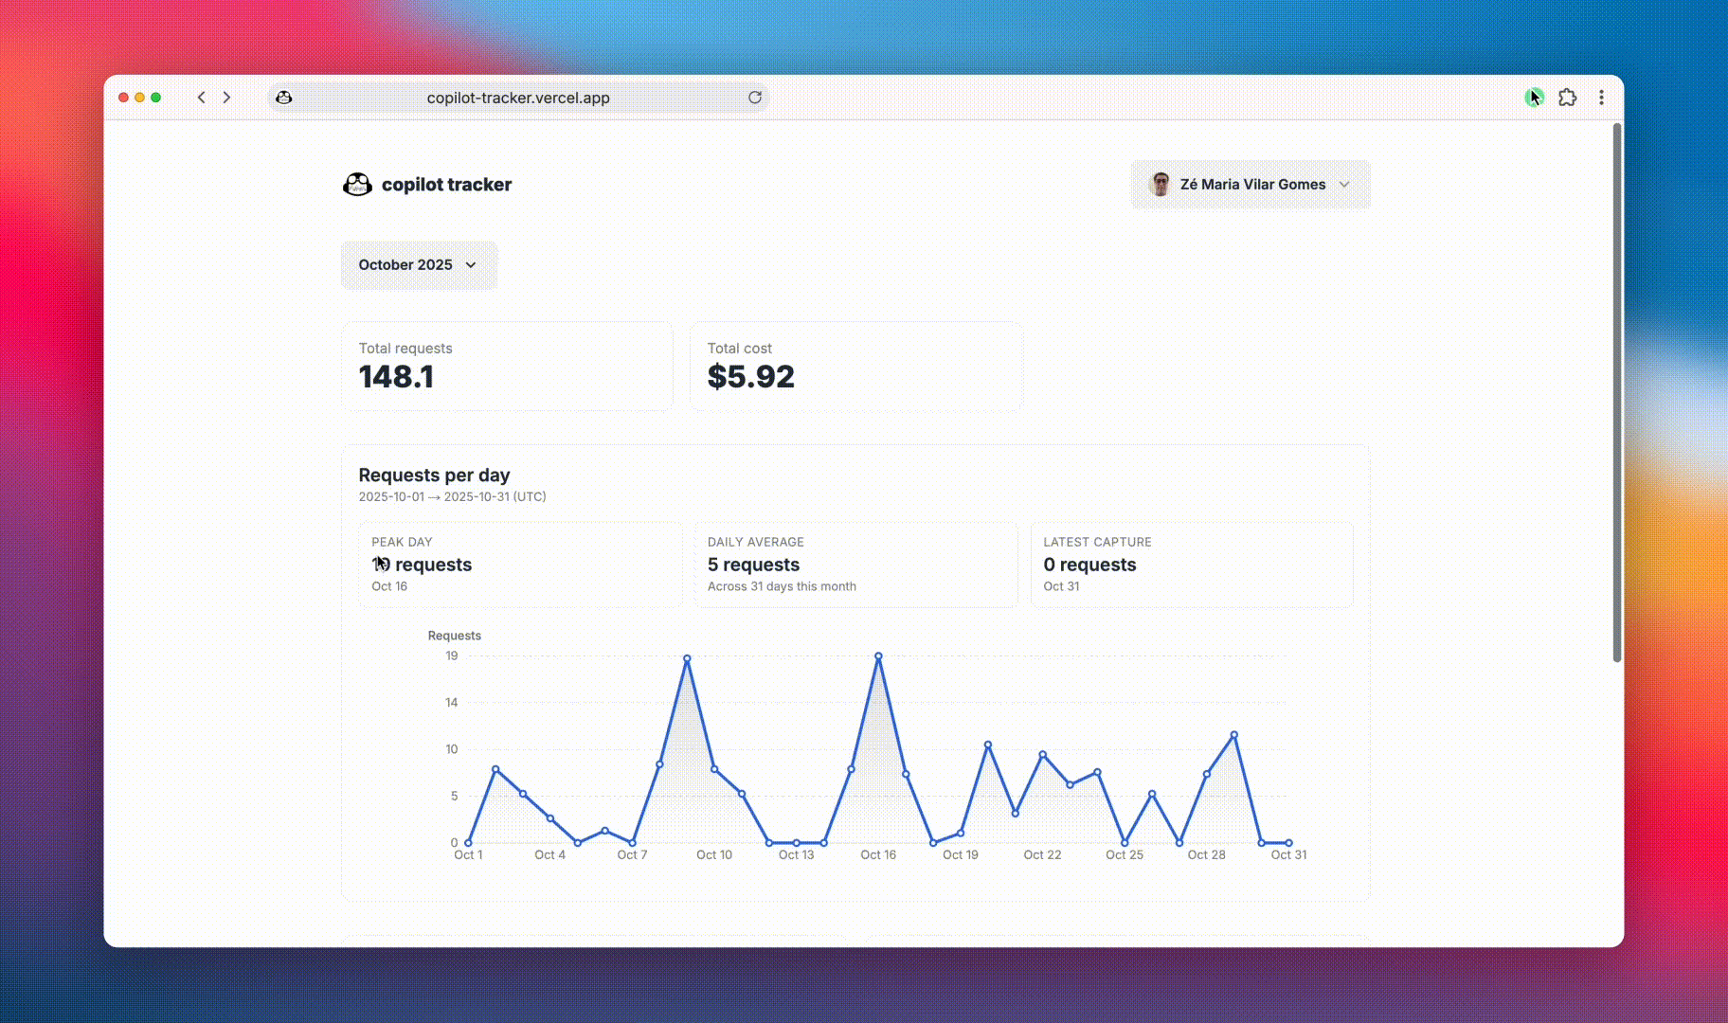This screenshot has height=1023, width=1728.
Task: Click the forward navigation arrow
Action: tap(227, 97)
